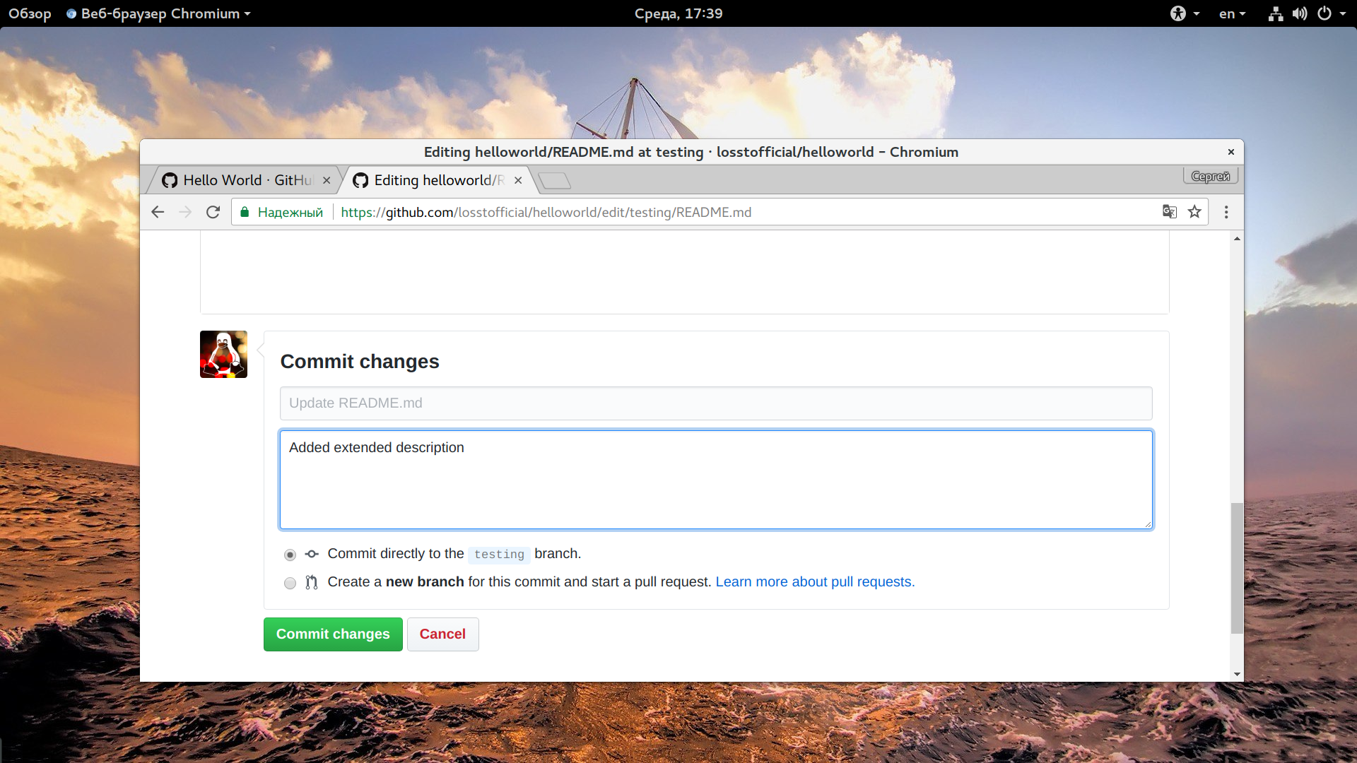This screenshot has width=1357, height=763.
Task: Open the Обзор activities overview
Action: coord(30,13)
